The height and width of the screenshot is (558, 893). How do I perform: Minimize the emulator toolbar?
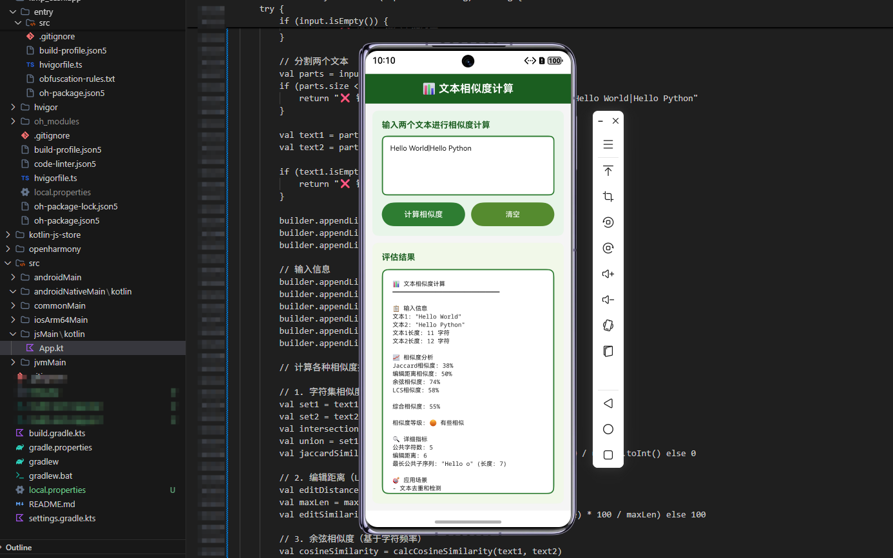point(600,121)
